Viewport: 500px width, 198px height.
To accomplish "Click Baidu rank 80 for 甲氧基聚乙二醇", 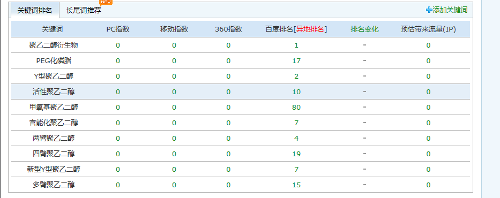I will 296,108.
